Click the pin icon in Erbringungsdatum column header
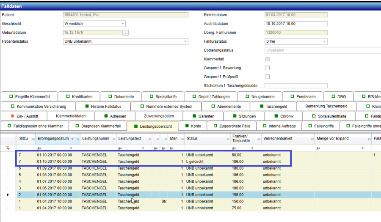This screenshot has height=222, width=381. click(77, 139)
